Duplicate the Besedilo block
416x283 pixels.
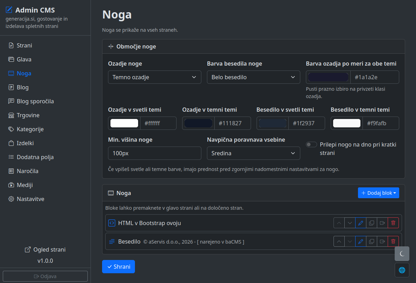click(372, 241)
